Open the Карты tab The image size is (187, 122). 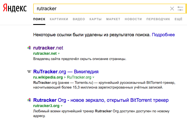pos(95,19)
